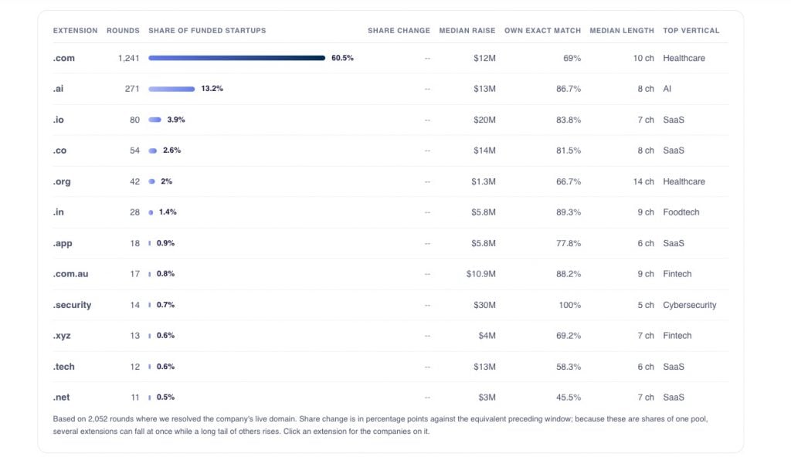
Task: Open the .com extension row
Action: (x=390, y=58)
